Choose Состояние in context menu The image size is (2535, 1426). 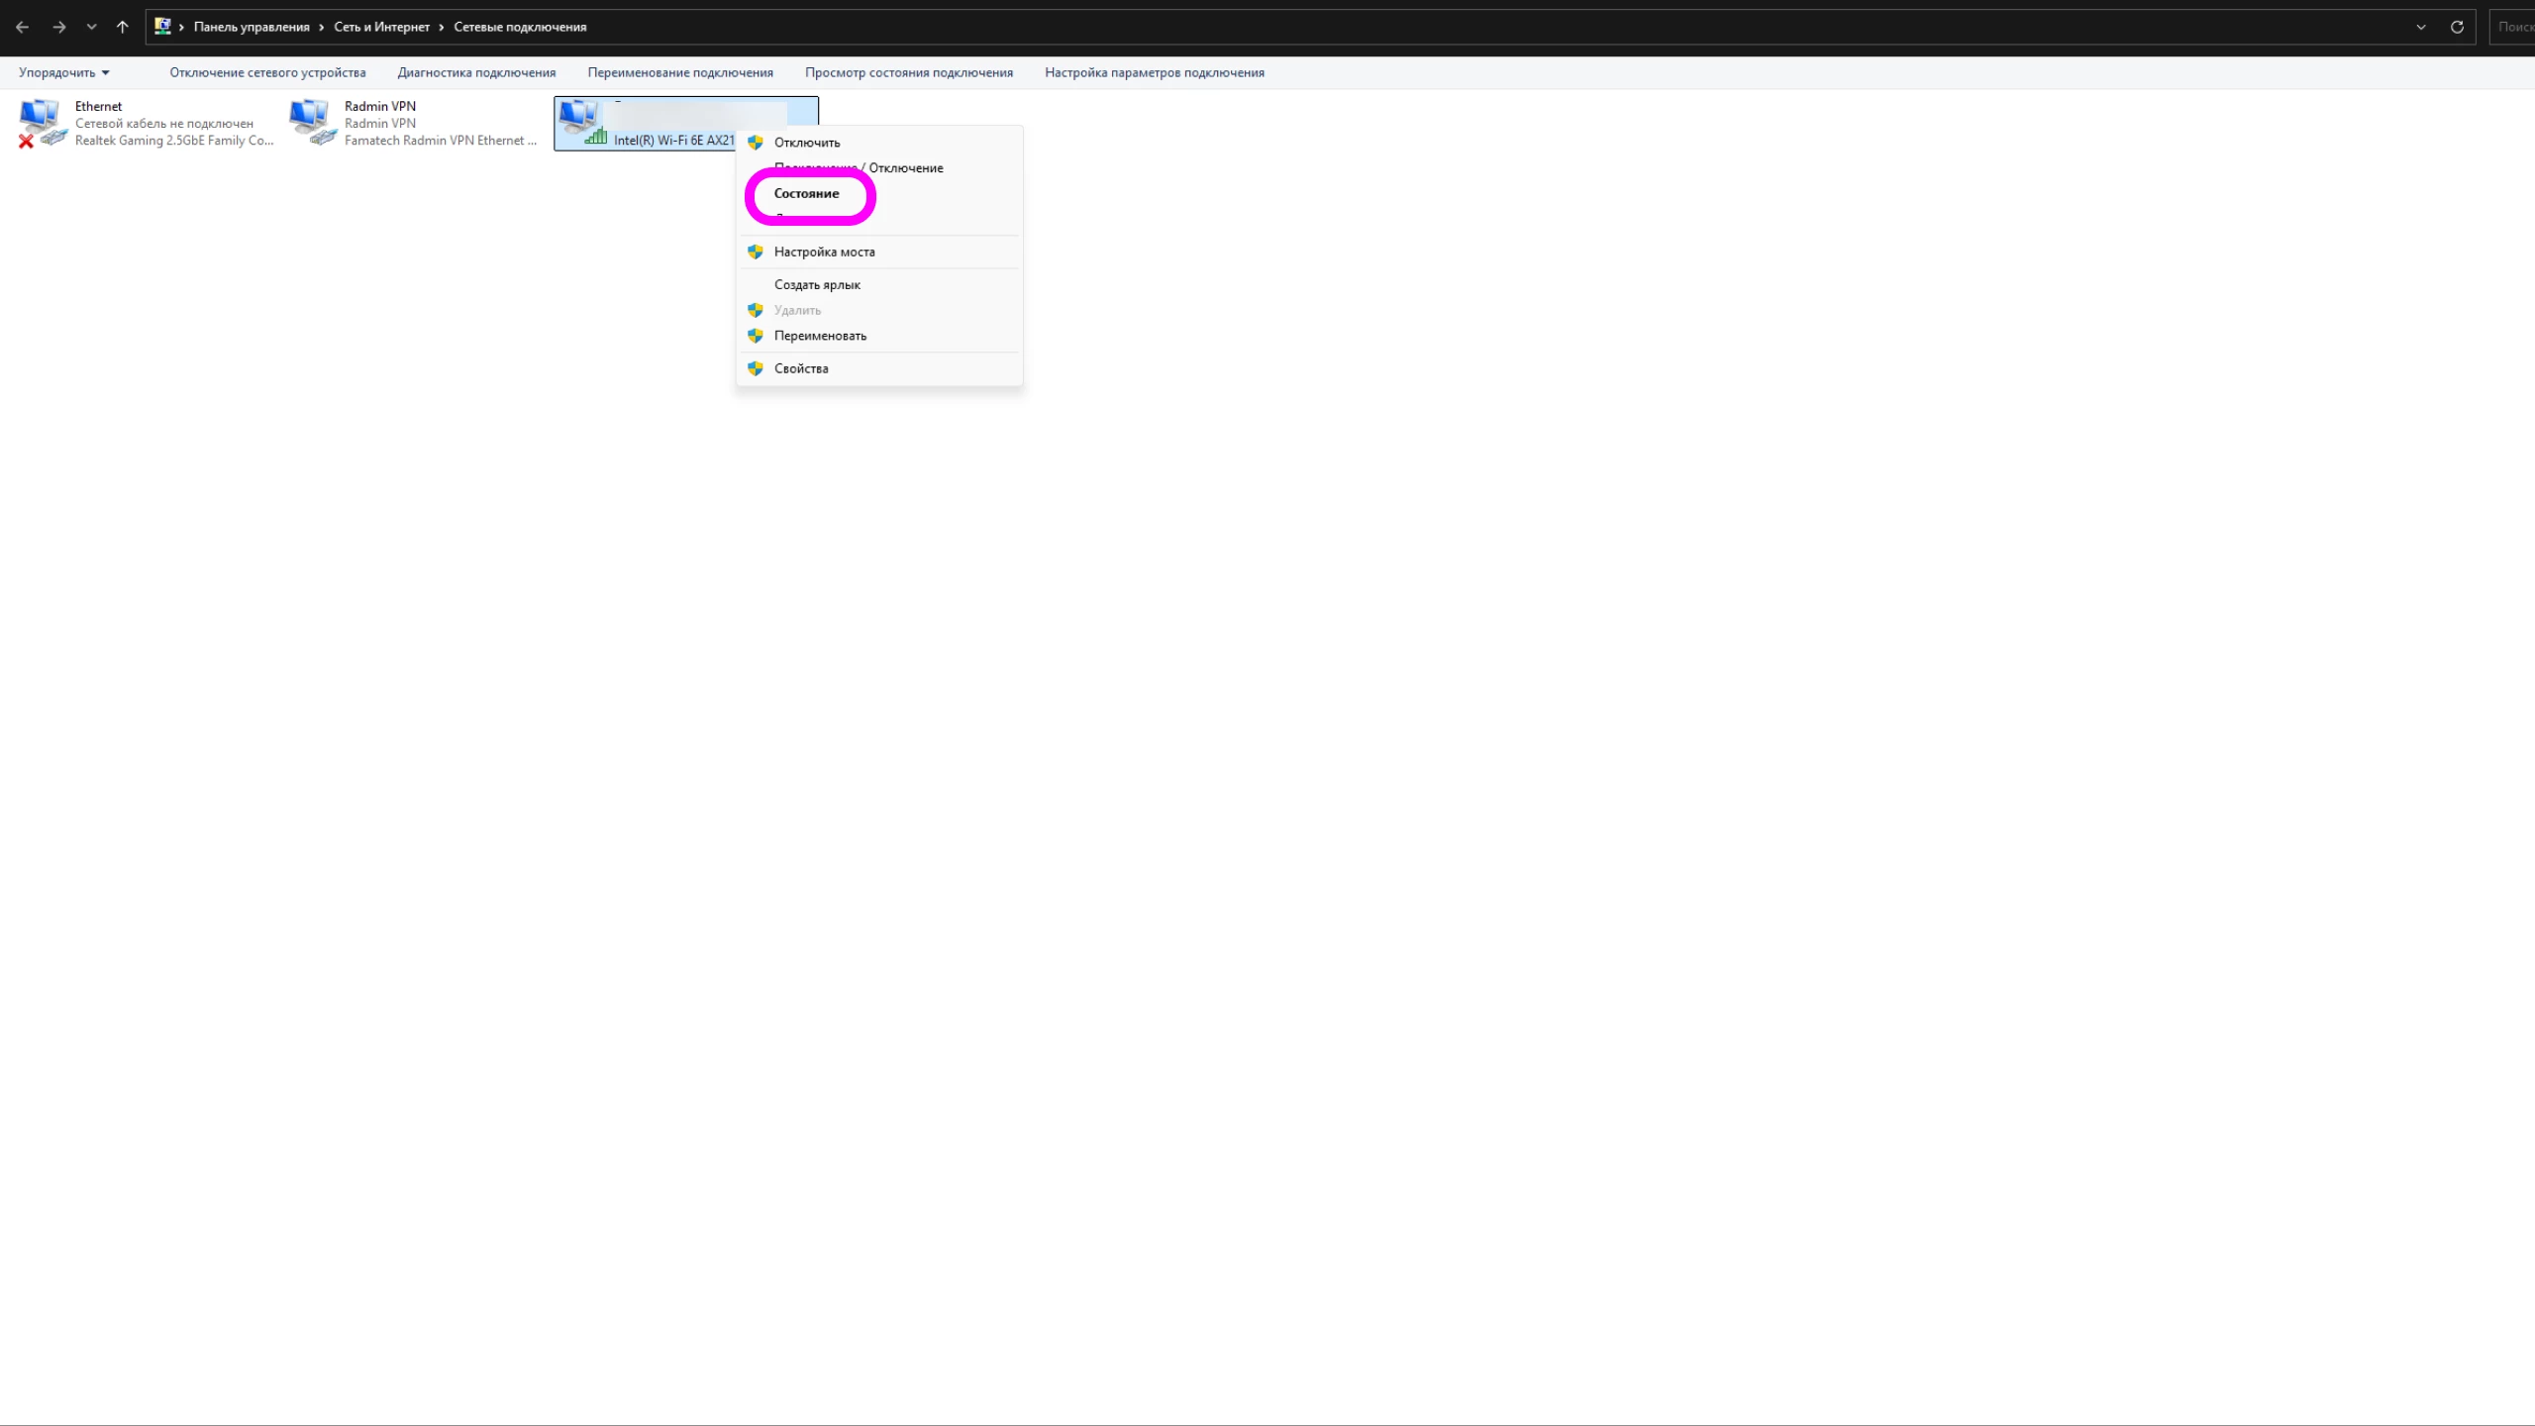click(806, 193)
